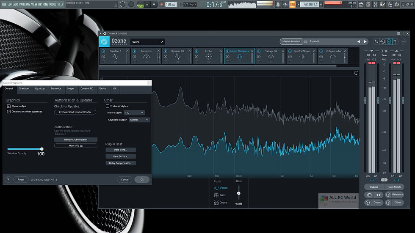Open FL Studio OPTIONS menu
415x233 pixels.
[43, 4]
